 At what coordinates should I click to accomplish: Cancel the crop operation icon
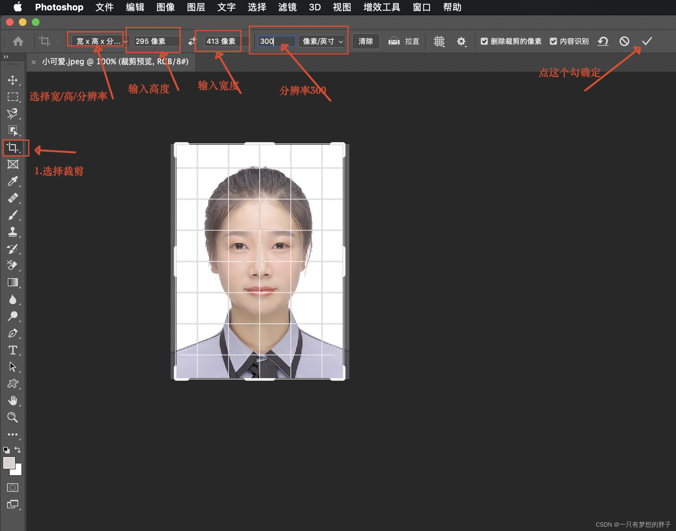pyautogui.click(x=624, y=41)
